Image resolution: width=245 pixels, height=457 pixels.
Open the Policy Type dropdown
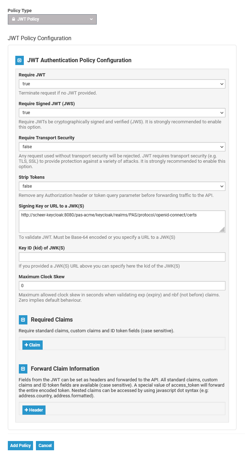[52, 19]
